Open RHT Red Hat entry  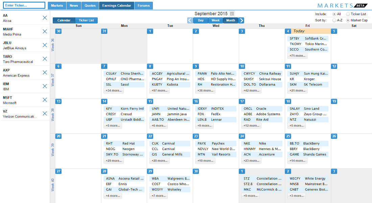124,143
